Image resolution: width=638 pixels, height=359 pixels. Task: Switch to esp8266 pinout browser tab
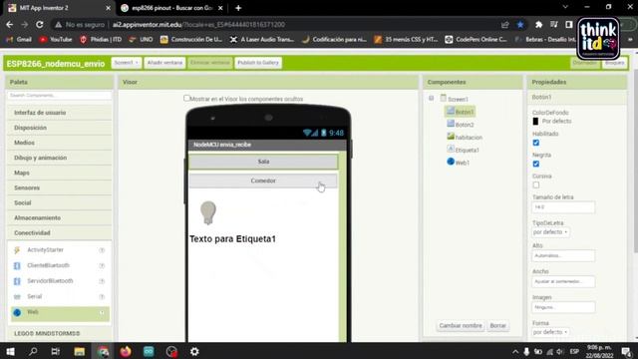171,8
